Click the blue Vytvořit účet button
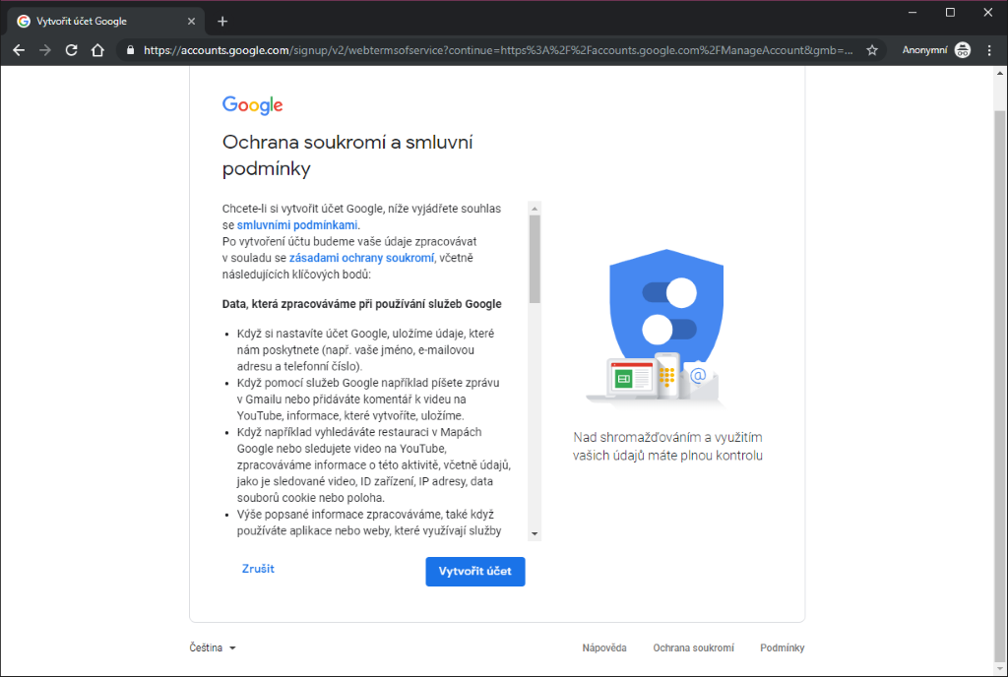 tap(475, 571)
